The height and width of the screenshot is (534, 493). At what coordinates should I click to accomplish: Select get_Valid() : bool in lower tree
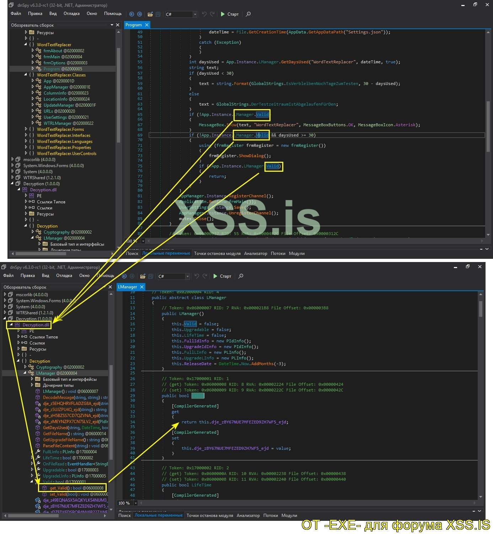[x=76, y=488]
